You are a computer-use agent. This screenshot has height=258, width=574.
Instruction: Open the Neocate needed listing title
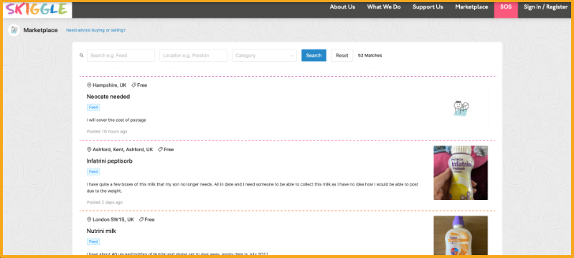click(x=108, y=97)
